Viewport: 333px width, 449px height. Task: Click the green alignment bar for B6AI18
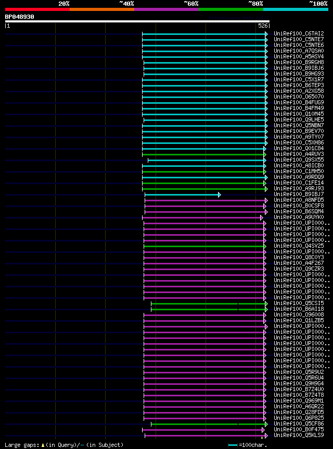tap(209, 309)
